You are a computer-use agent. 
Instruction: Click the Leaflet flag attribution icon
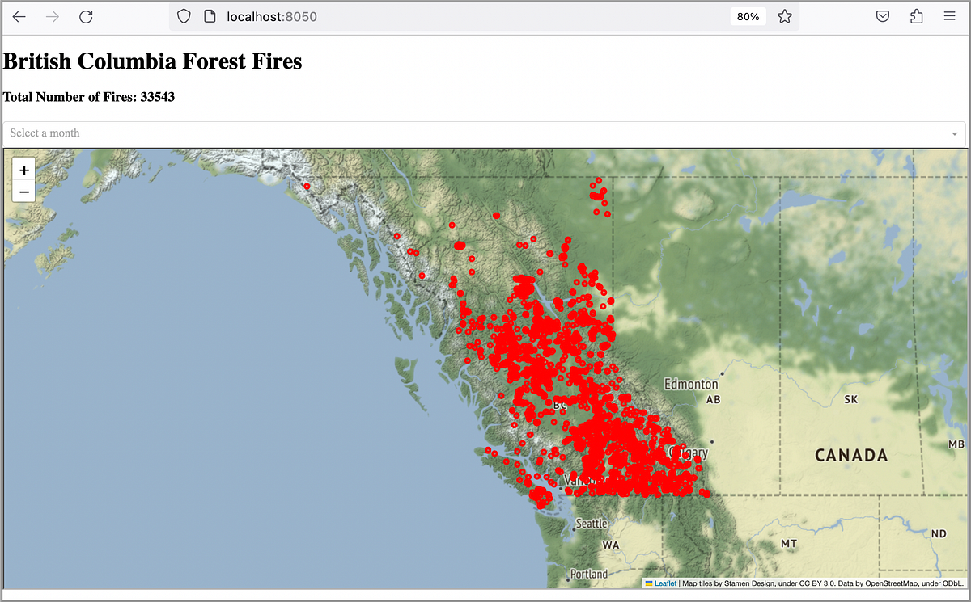[650, 583]
